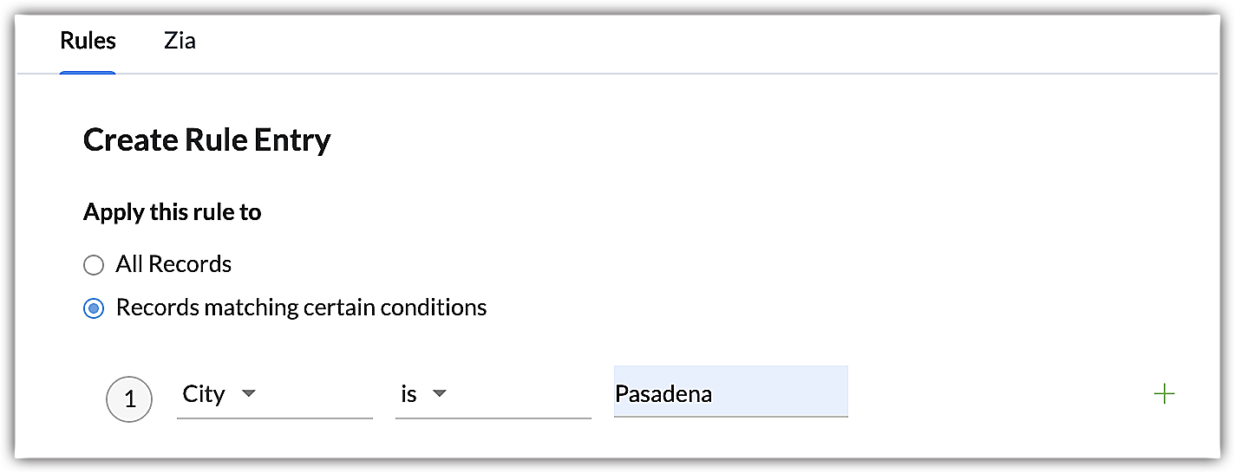Click the blue underline beneath Rules tab

[88, 73]
